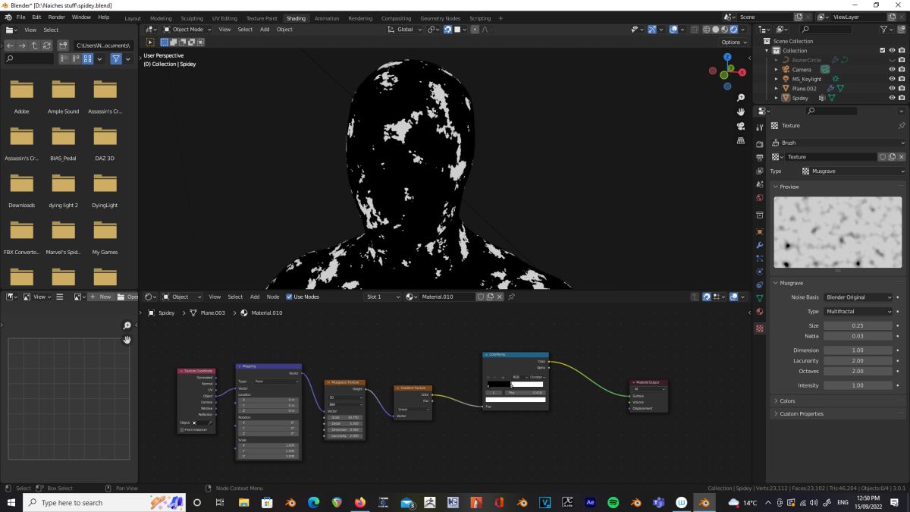Viewport: 910px width, 512px height.
Task: Select wireframe viewport shading mode
Action: click(x=706, y=30)
